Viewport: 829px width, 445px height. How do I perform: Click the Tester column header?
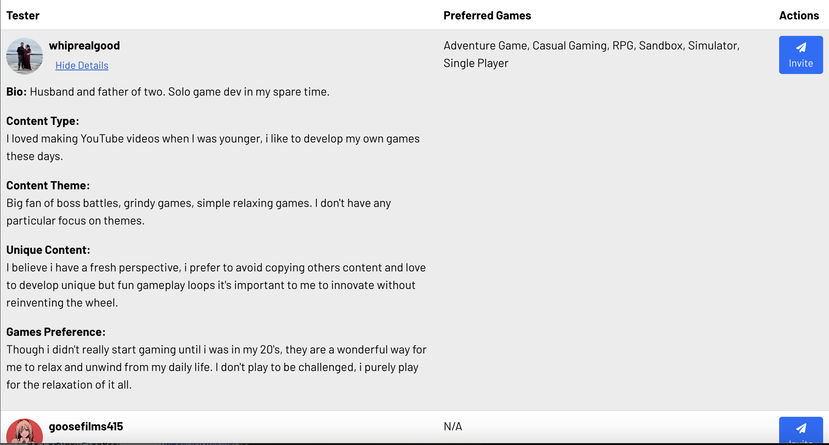pos(23,16)
